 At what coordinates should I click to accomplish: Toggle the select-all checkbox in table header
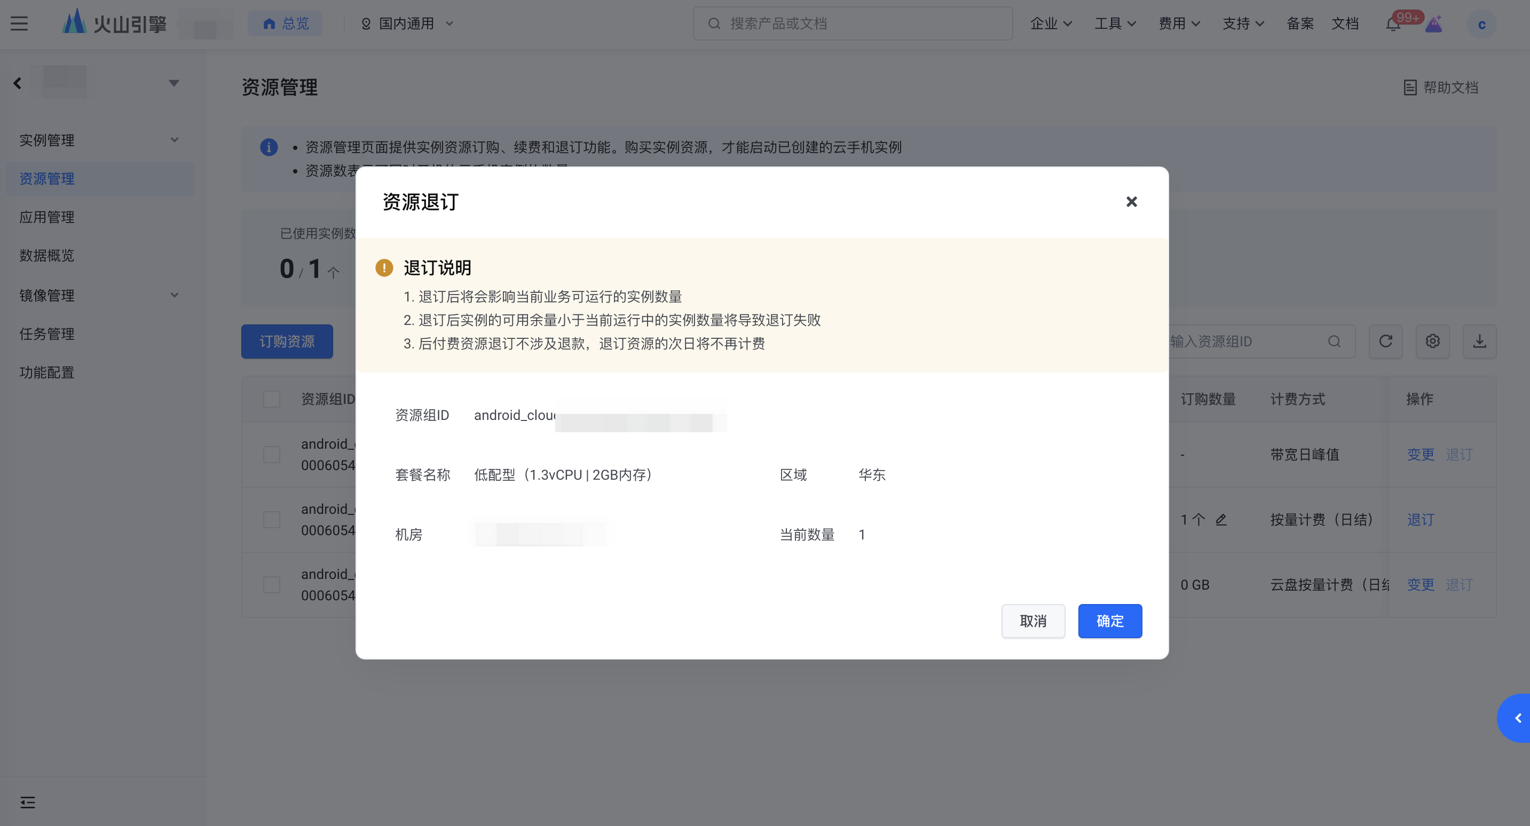271,399
